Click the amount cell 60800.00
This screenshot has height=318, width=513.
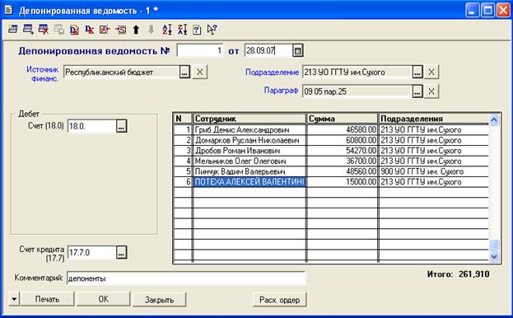[343, 140]
